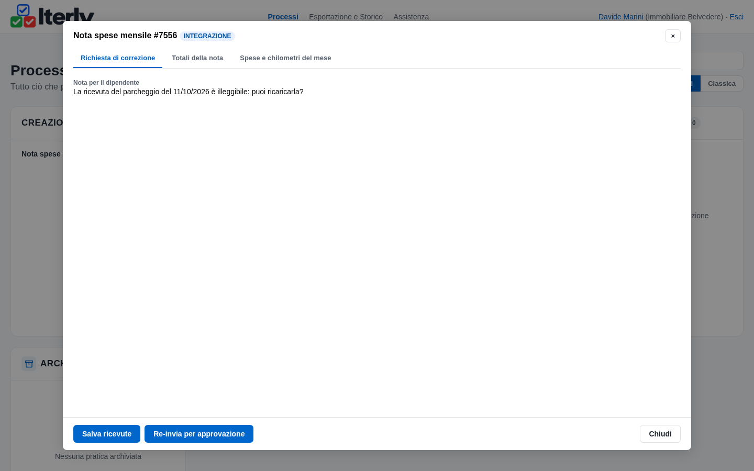Open the Richiesta di correzione tab
The image size is (754, 471).
(118, 58)
